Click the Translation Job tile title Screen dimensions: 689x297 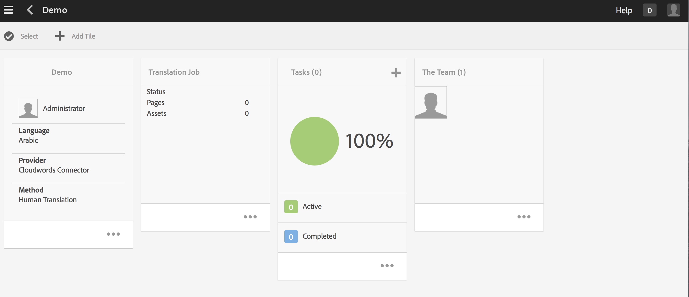(174, 72)
